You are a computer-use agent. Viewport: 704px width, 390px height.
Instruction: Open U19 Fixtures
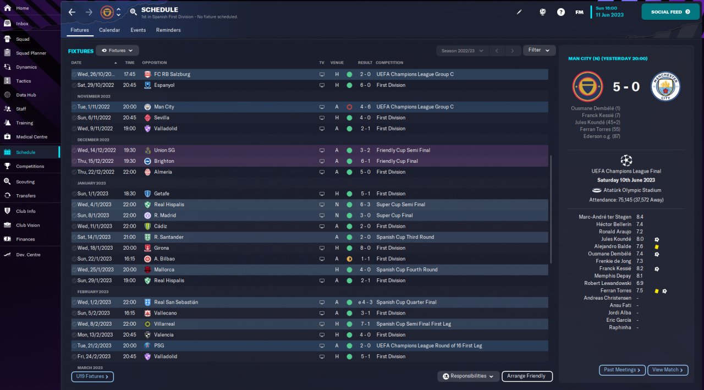coord(92,377)
